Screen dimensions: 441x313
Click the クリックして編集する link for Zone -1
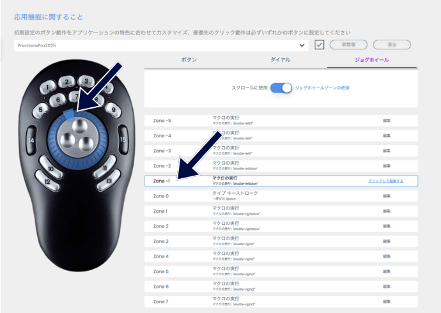385,181
